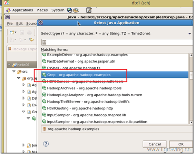
Task: Open the dialog view menu triangle
Action: coord(190,34)
